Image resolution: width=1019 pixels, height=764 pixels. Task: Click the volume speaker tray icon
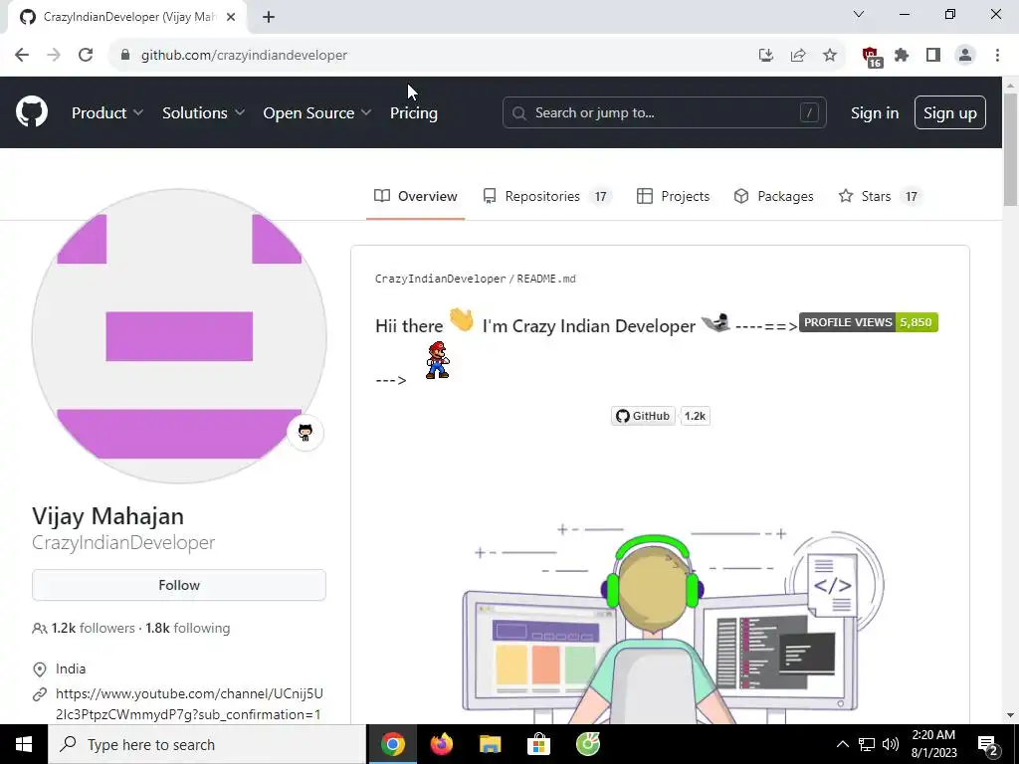pos(891,744)
